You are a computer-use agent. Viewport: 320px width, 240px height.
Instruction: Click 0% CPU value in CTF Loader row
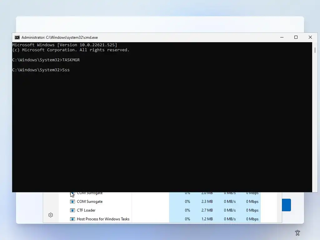pos(187,210)
